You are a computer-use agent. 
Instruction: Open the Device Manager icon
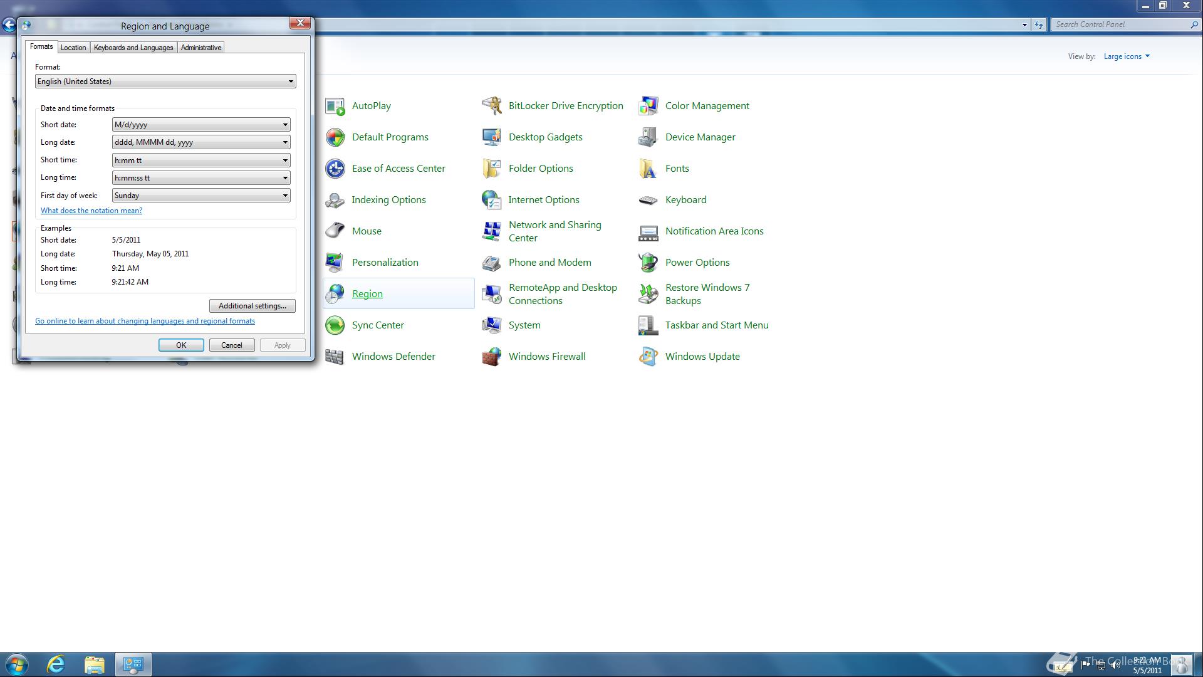[x=648, y=137]
